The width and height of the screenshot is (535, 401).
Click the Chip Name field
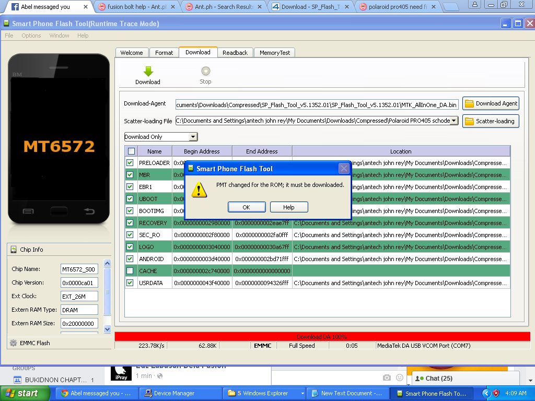[x=79, y=269]
